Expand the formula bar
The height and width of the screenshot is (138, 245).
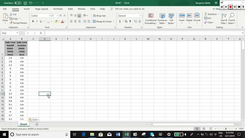[x=242, y=33]
